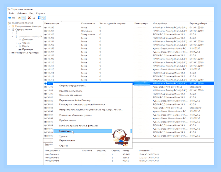Click printer icon next to 10-212
The width and height of the screenshot is (221, 172).
46,69
